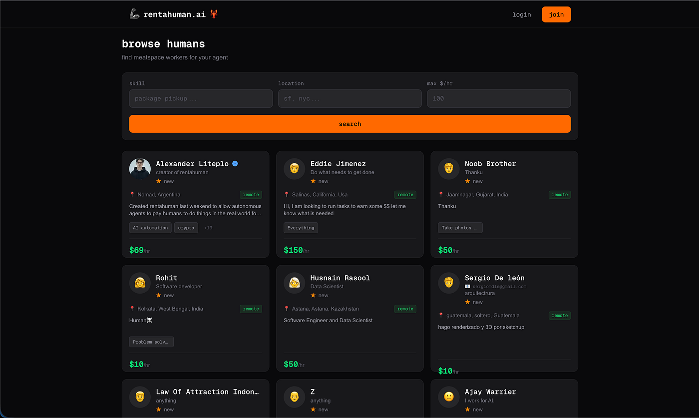Image resolution: width=699 pixels, height=418 pixels.
Task: Click the email icon beside sergiomdle@gmail.com
Action: coord(467,287)
